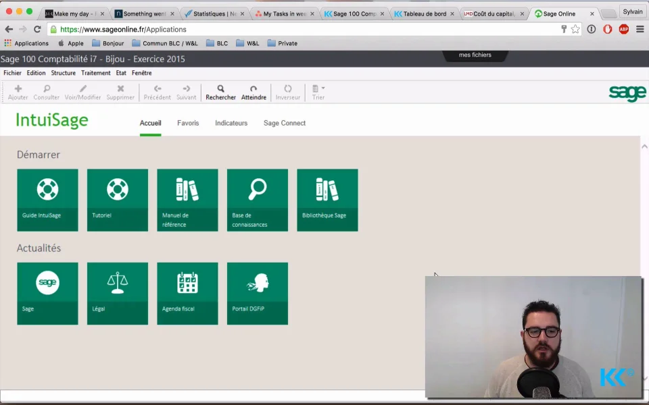
Task: Open the Bibliothèque Sage tile
Action: click(327, 200)
